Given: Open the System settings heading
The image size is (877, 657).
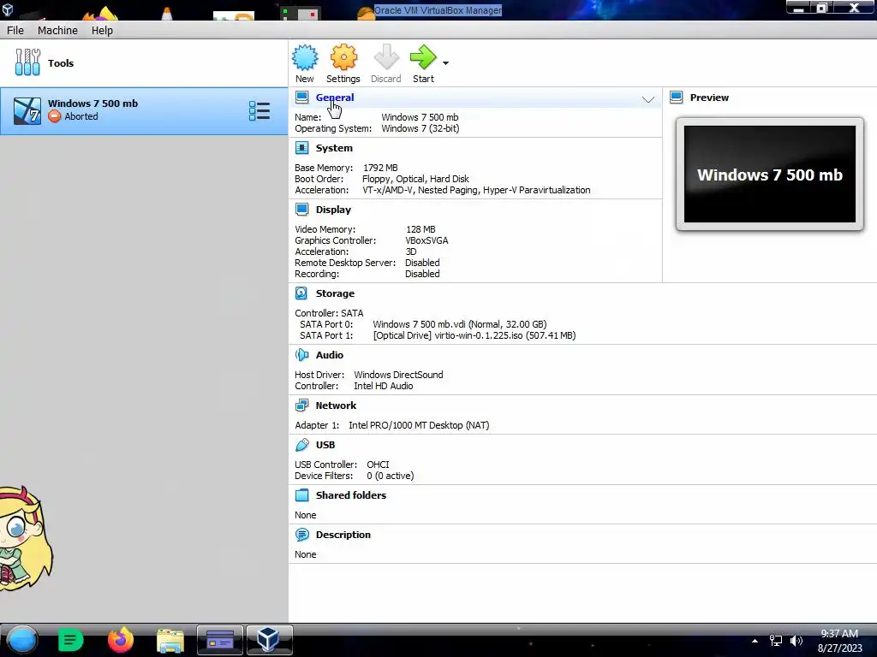Looking at the screenshot, I should click(x=334, y=148).
